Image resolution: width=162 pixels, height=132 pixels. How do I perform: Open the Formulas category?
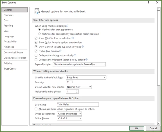coord(15,15)
